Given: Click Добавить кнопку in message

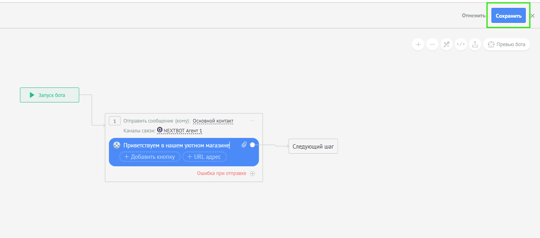Looking at the screenshot, I should click(150, 157).
